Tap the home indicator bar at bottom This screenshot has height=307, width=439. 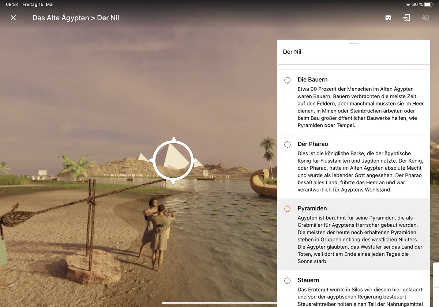pos(219,303)
